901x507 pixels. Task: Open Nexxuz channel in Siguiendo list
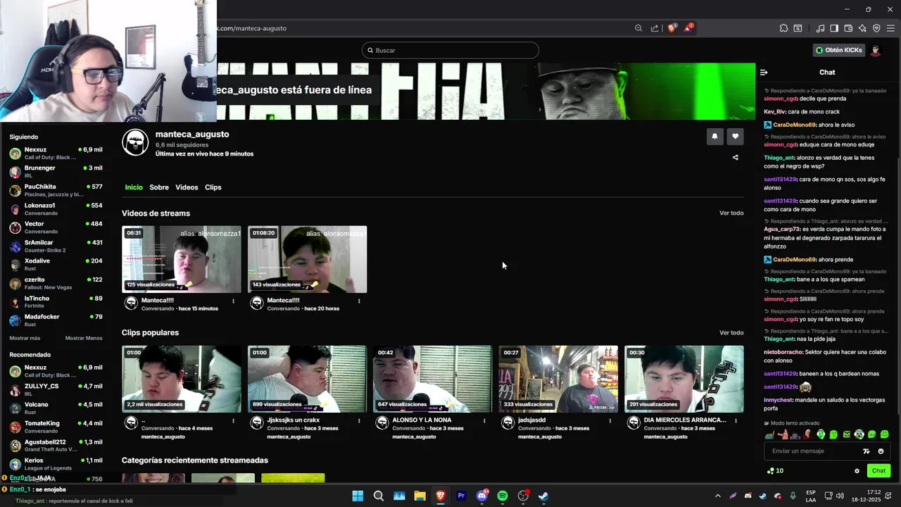click(x=56, y=153)
